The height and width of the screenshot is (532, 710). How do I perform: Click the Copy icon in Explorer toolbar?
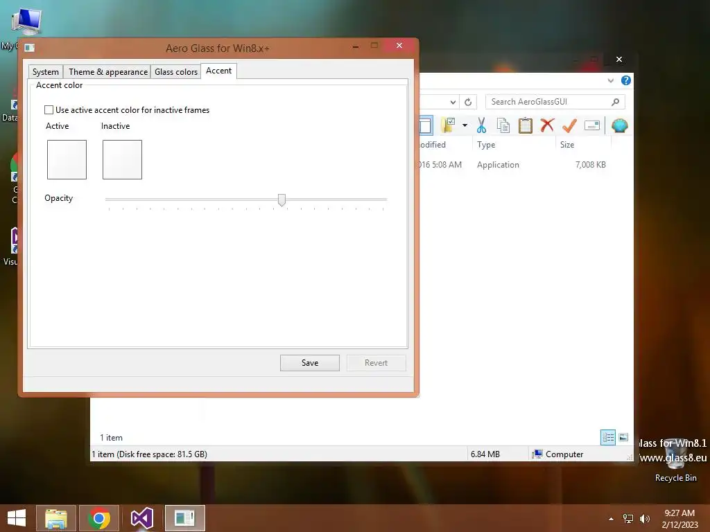[x=503, y=125]
